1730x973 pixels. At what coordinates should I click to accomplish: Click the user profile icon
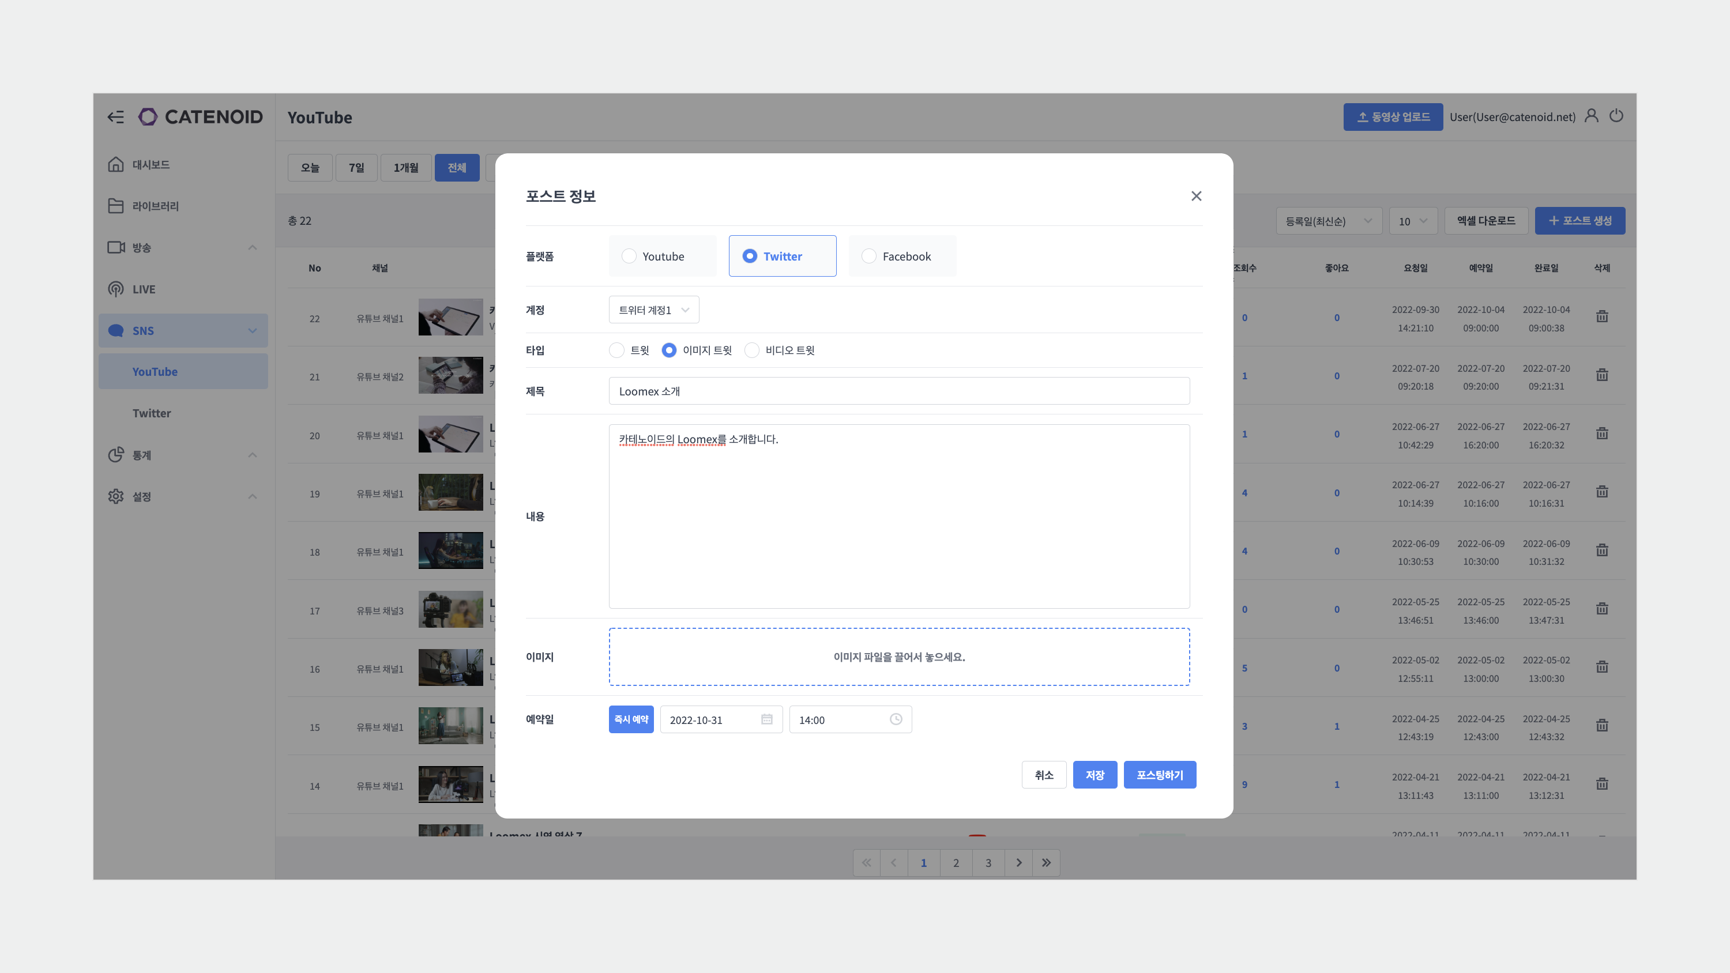tap(1591, 116)
